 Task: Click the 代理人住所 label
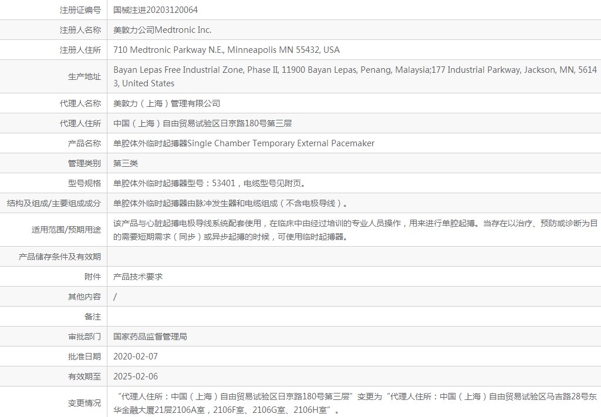(80, 123)
